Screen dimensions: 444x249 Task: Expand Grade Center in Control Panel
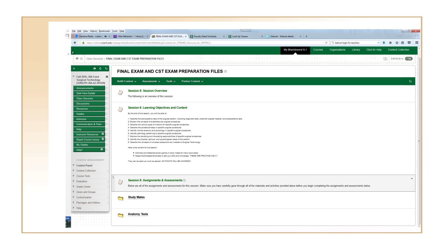click(83, 187)
